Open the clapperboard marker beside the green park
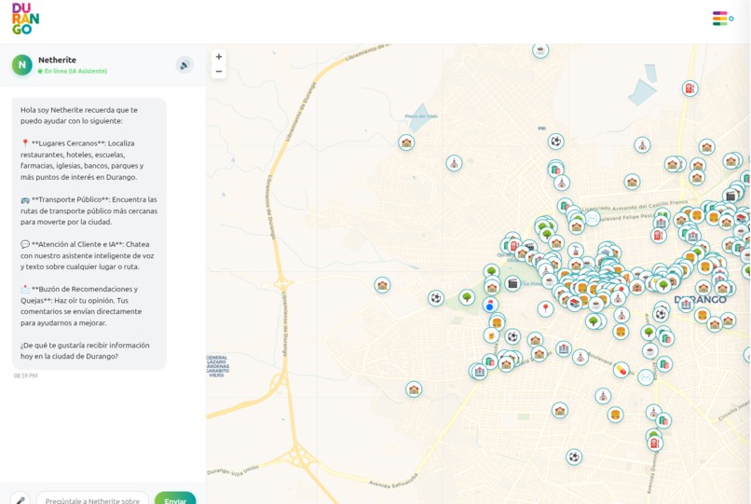Viewport: 751px width, 504px height. click(512, 284)
